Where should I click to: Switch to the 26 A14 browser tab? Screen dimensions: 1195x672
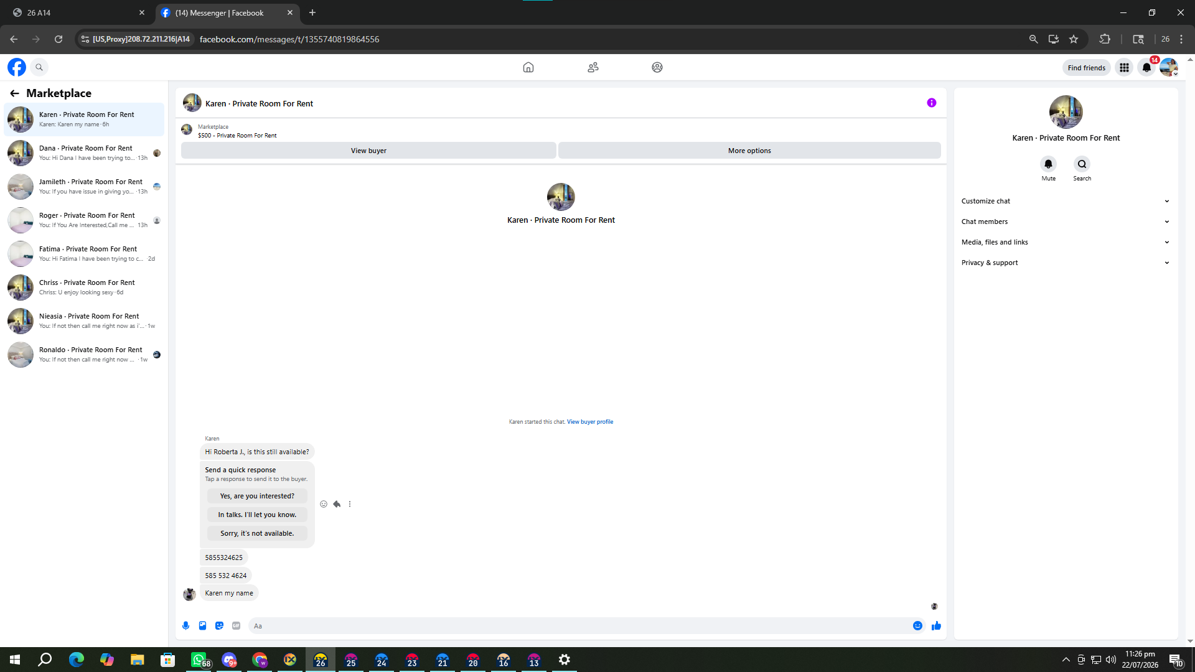[x=77, y=12]
